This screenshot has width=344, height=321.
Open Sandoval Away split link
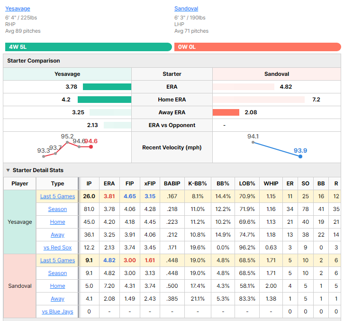coord(57,299)
